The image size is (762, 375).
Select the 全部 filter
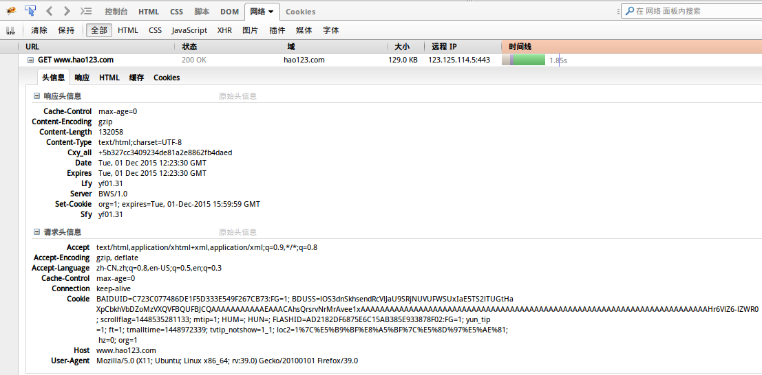(99, 30)
